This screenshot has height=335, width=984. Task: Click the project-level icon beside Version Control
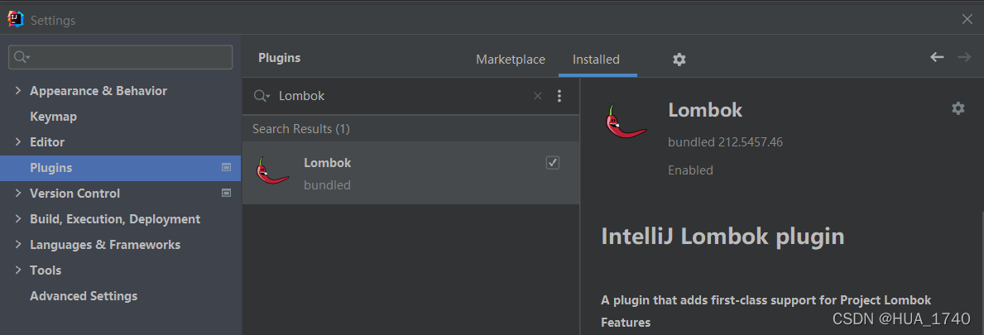(227, 194)
